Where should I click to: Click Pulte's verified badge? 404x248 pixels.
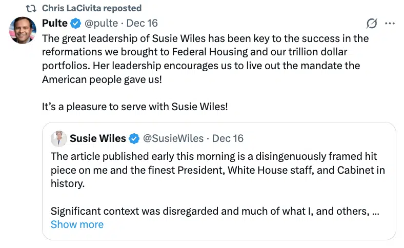point(76,23)
